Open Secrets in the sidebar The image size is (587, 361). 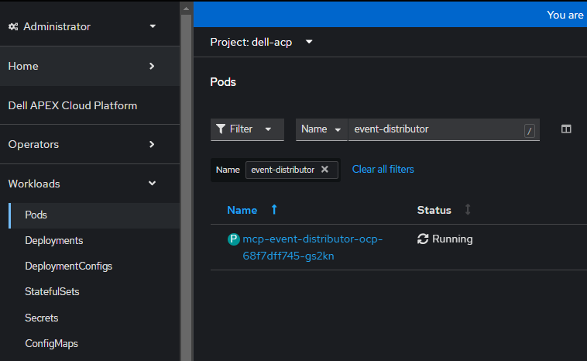tap(42, 318)
